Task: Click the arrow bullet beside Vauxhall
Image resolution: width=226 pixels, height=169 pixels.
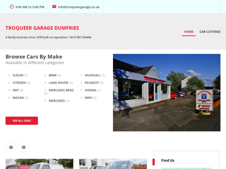Action: [81, 75]
